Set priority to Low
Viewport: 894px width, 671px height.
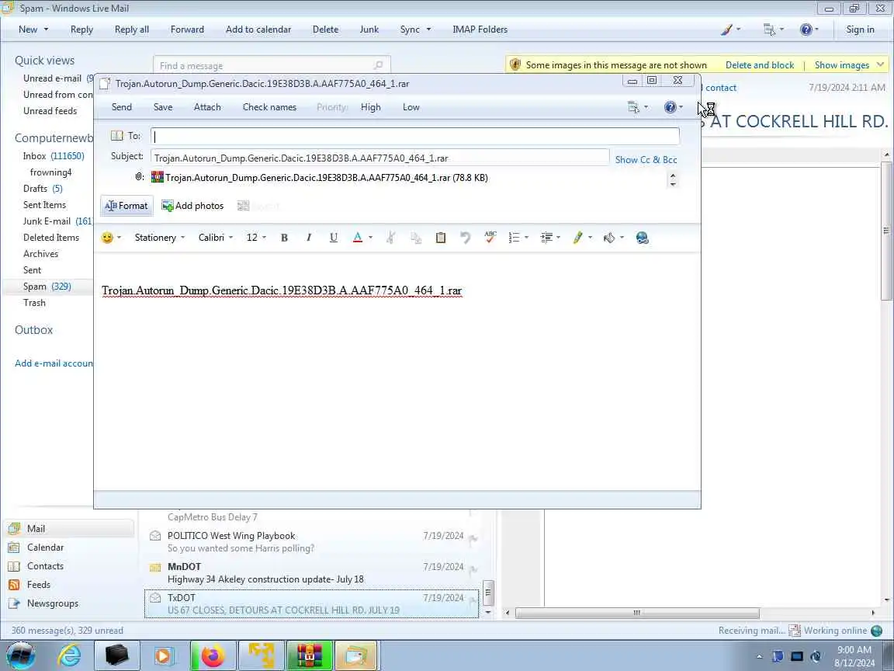click(x=411, y=106)
